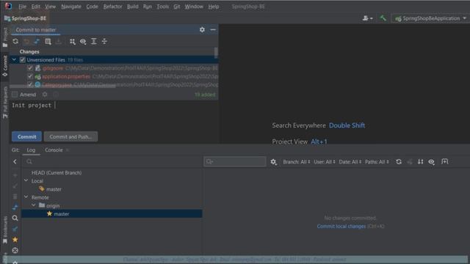The width and height of the screenshot is (470, 264).
Task: Focus the commit message field with Init project
Action: pos(114,115)
